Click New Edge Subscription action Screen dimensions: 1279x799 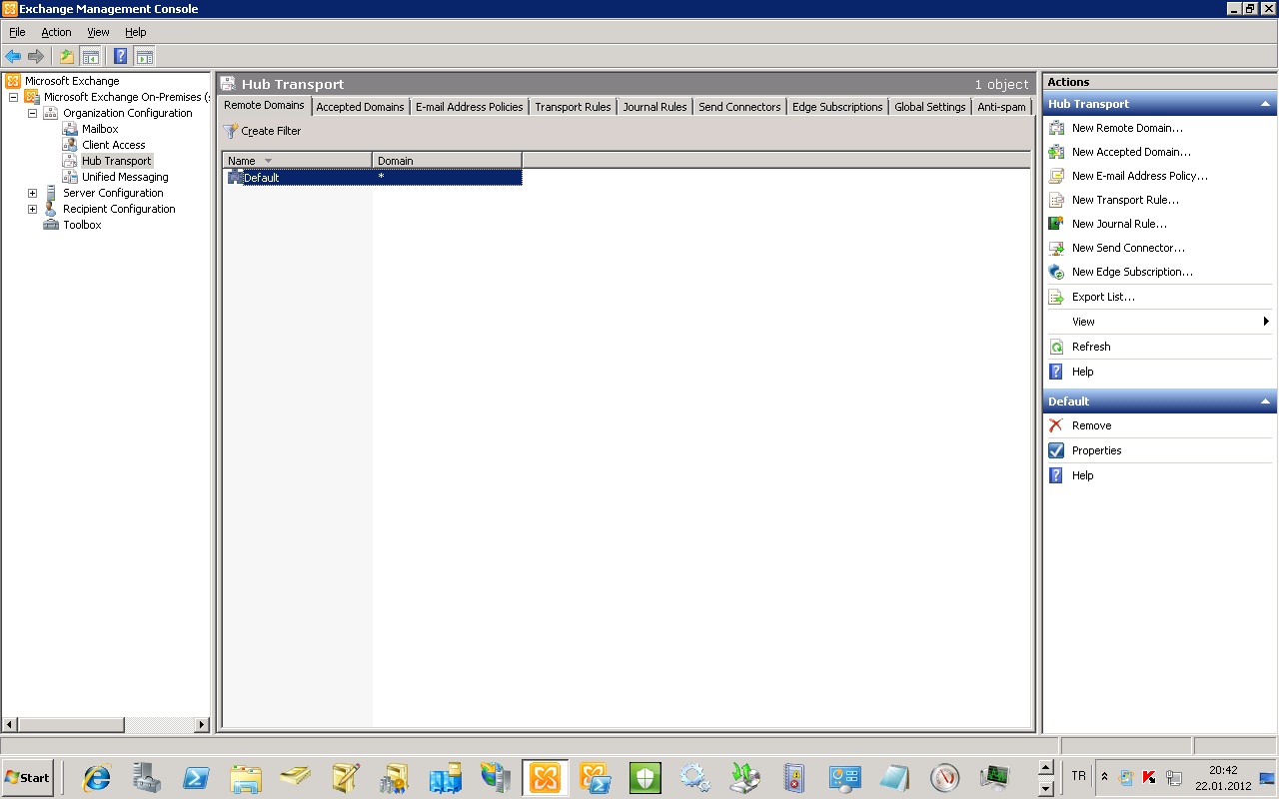click(x=1132, y=272)
